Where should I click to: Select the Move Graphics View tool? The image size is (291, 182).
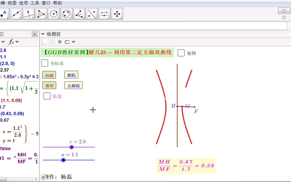[117, 14]
